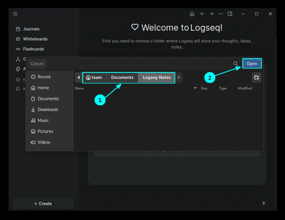
Task: Choose Downloads in the places sidebar
Action: point(48,110)
